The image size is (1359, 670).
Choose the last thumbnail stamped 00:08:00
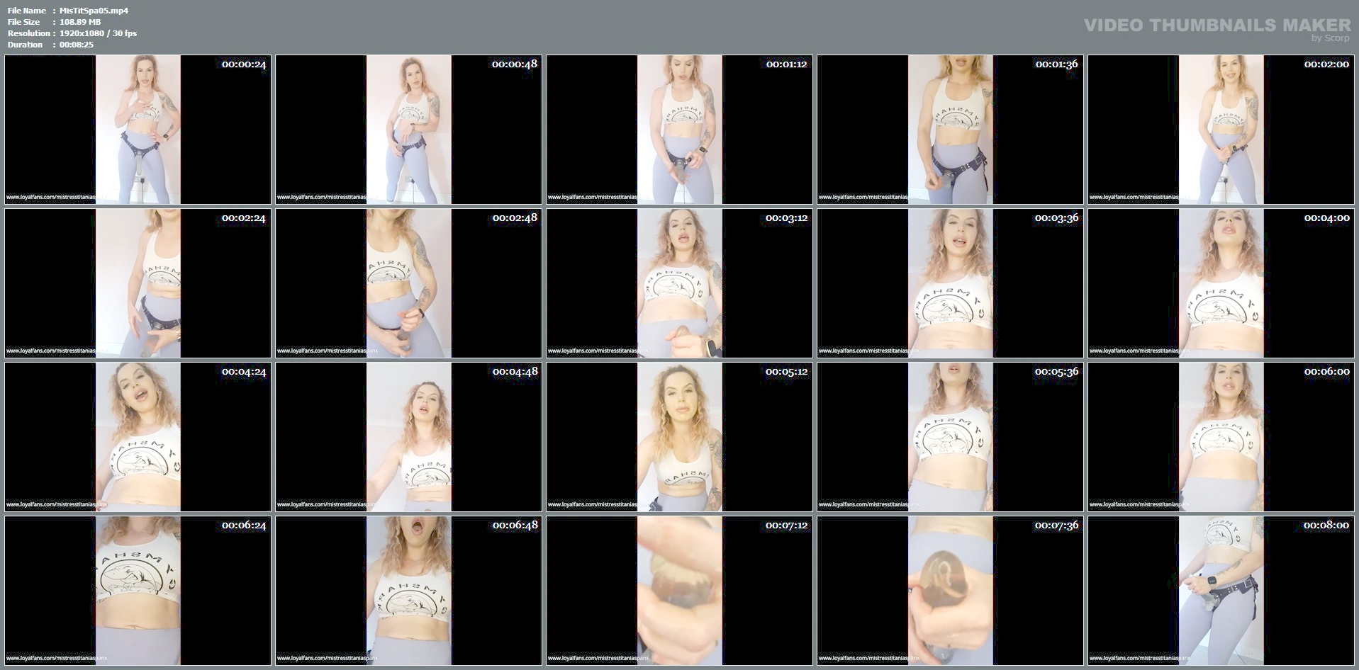[x=1221, y=591]
